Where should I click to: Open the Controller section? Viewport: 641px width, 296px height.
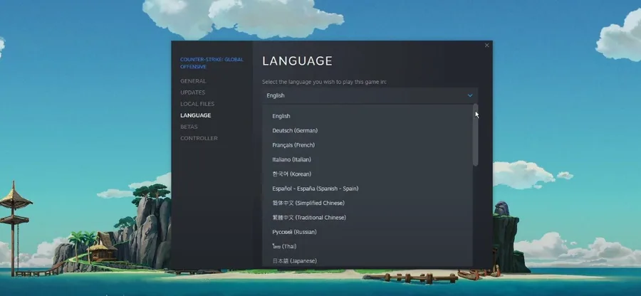pos(199,138)
